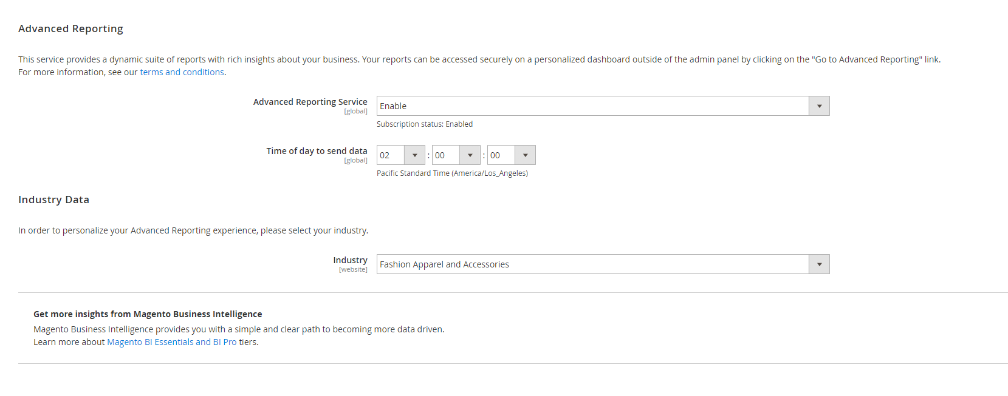The height and width of the screenshot is (396, 1008).
Task: Select the seconds input showing 00
Action: (x=501, y=155)
